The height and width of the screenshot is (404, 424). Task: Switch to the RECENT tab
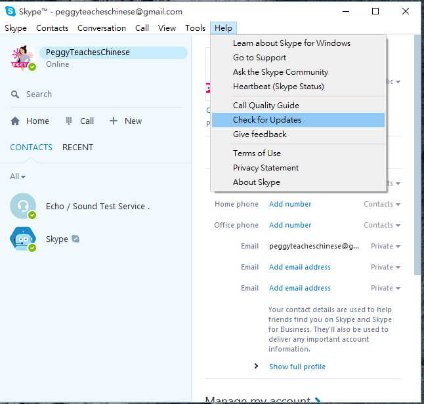point(78,148)
